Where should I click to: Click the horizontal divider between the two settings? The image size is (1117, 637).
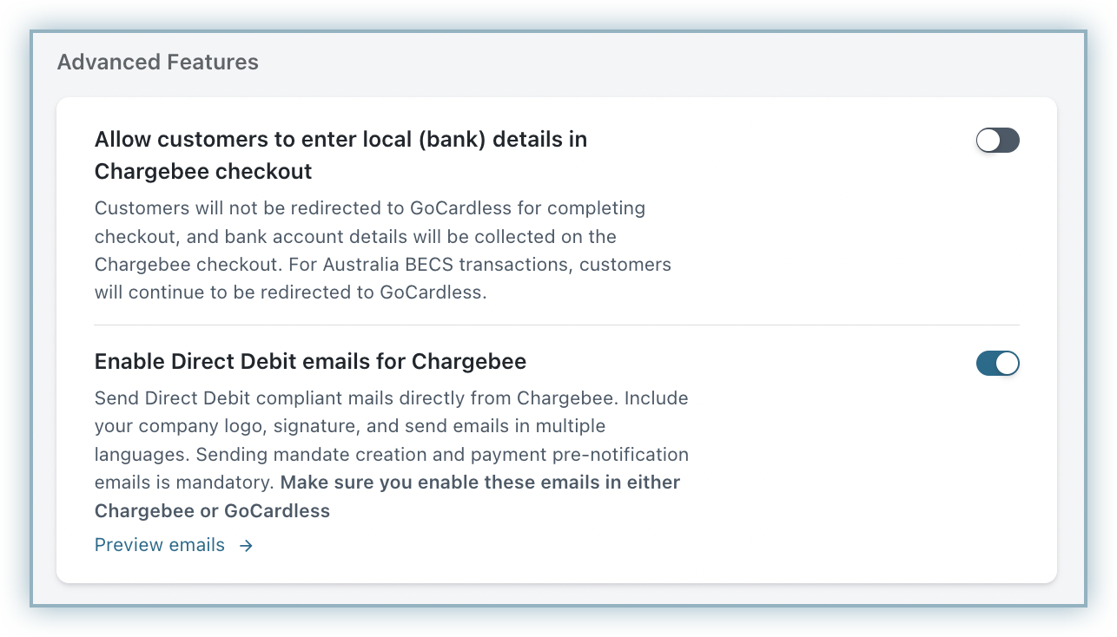556,325
